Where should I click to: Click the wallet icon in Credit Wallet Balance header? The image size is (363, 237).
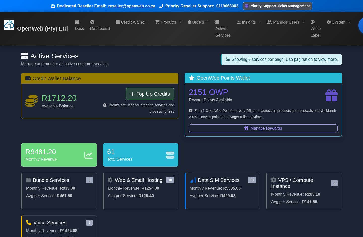(28, 78)
